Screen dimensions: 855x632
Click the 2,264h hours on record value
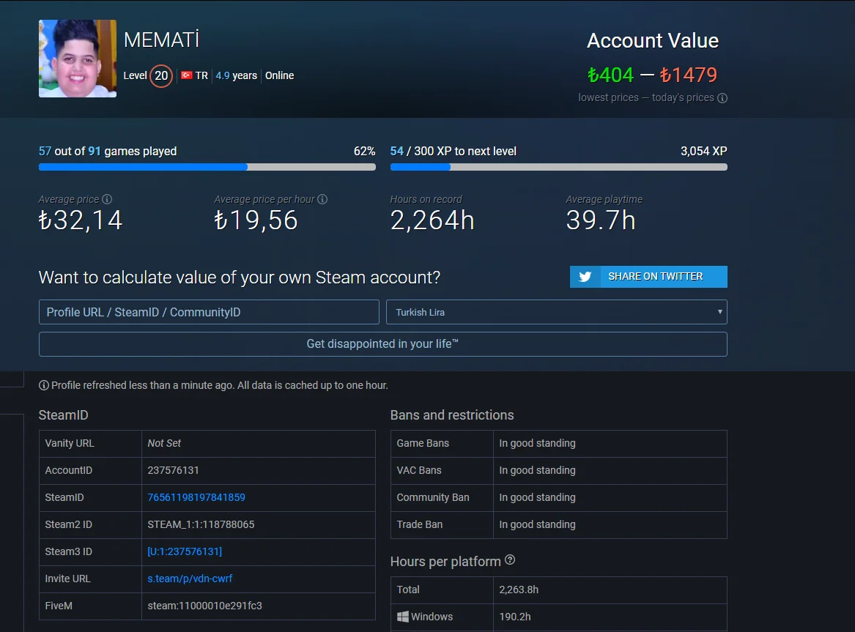(x=432, y=220)
